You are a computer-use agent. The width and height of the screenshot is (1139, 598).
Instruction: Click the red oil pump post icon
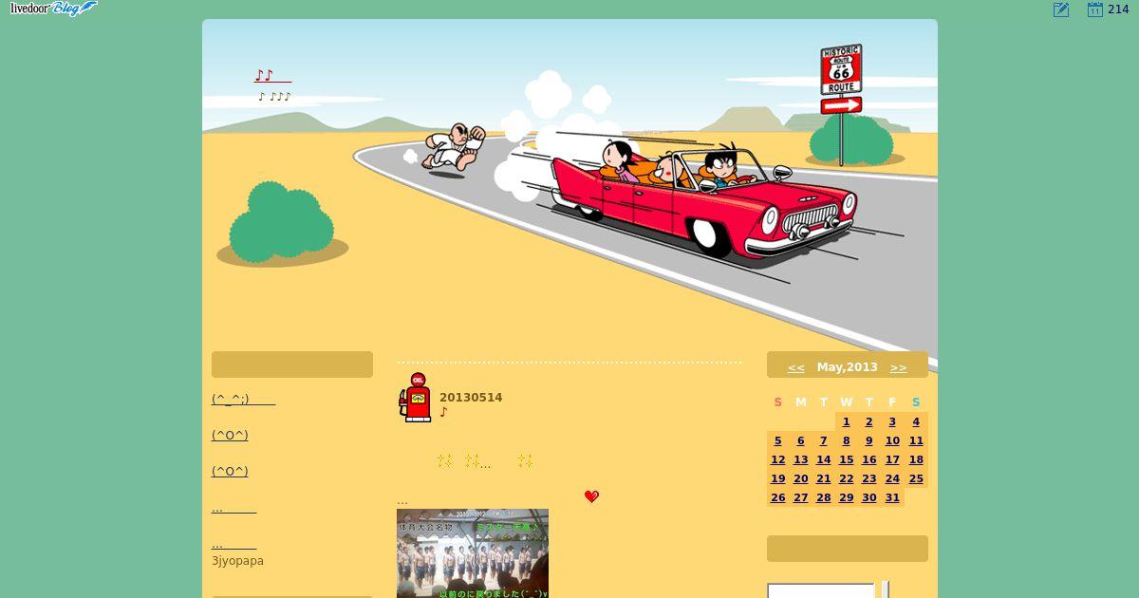coord(415,398)
